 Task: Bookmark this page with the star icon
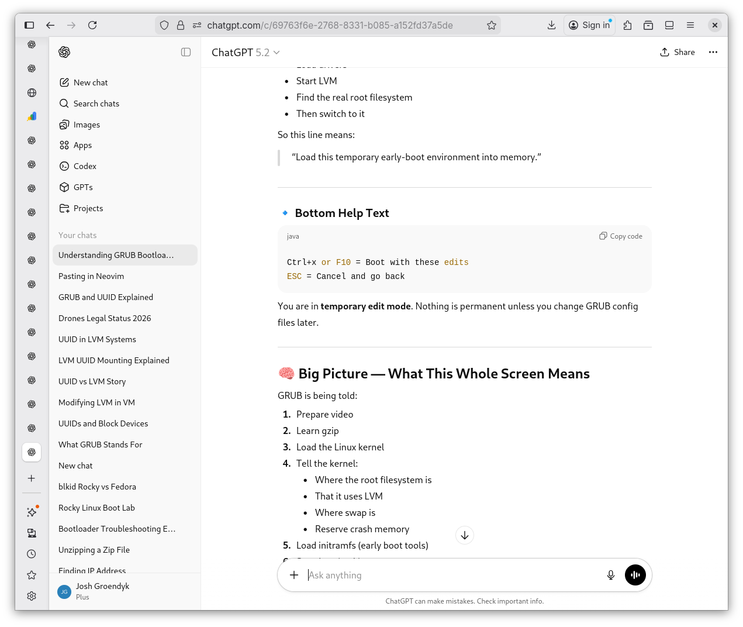(492, 25)
